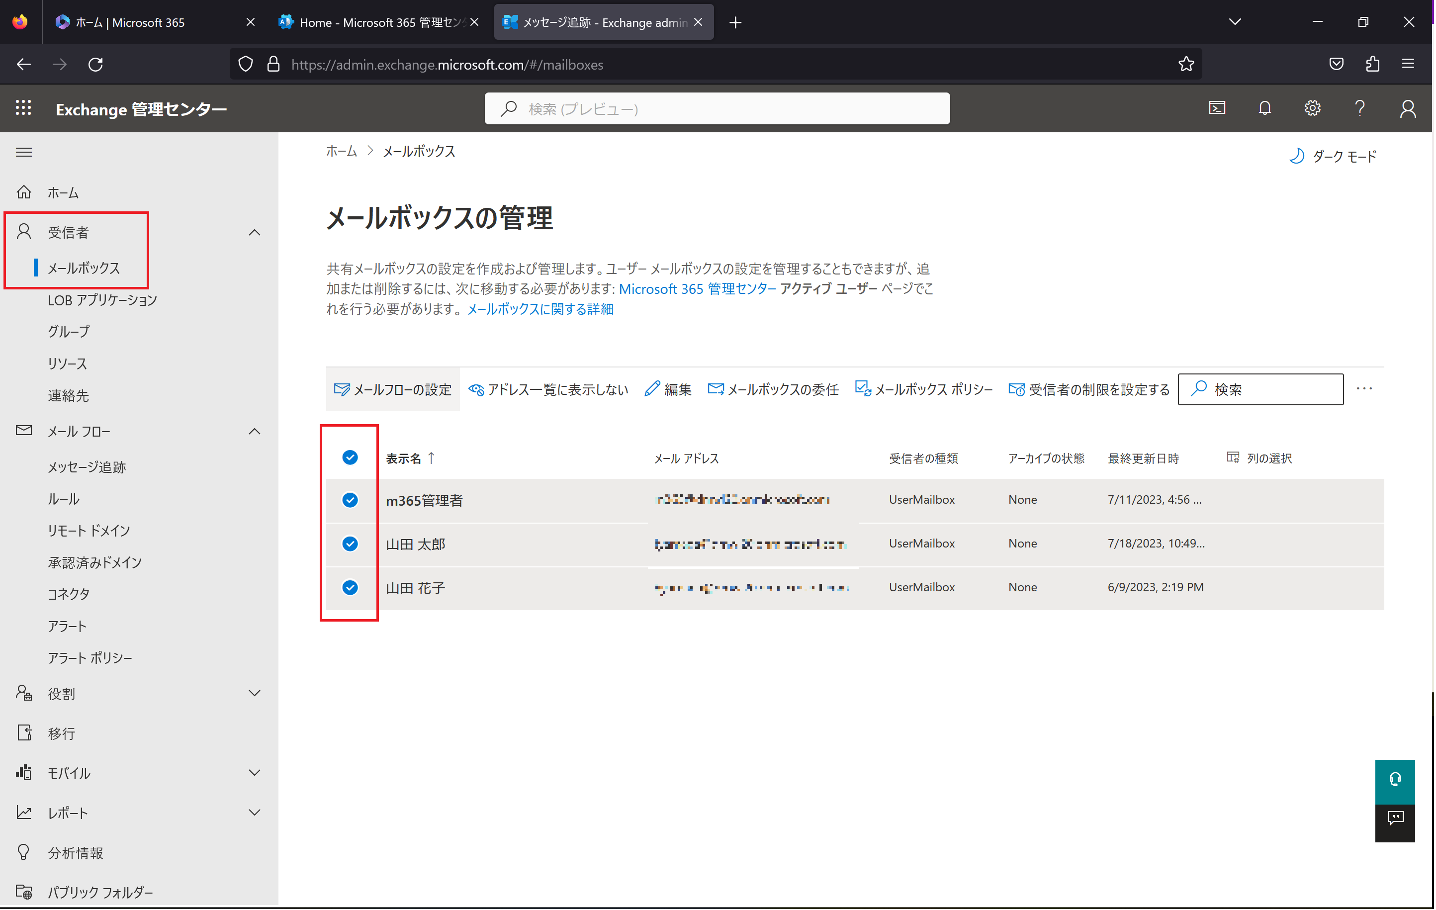Screen dimensions: 1436x910
Task: Open リモート ドメイン in sidebar
Action: tap(90, 530)
